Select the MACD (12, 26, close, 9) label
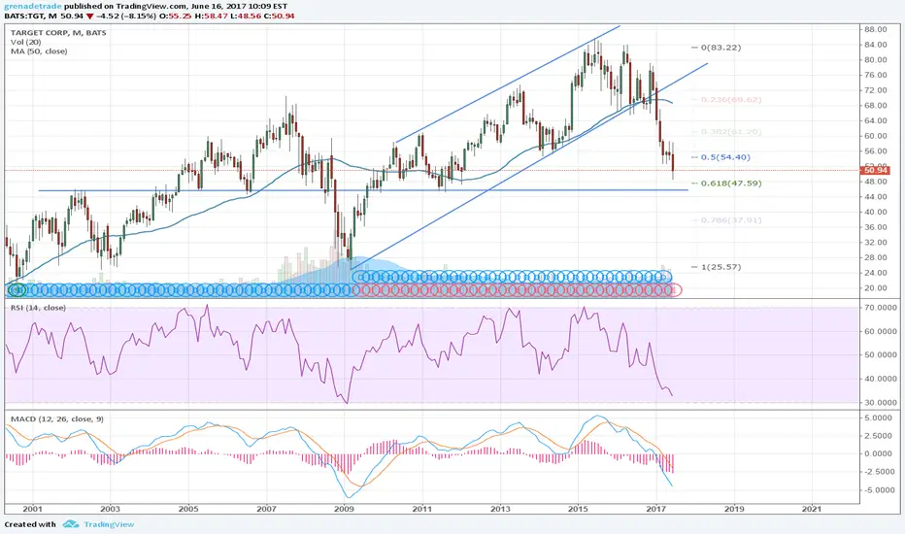905x534 pixels. [57, 419]
